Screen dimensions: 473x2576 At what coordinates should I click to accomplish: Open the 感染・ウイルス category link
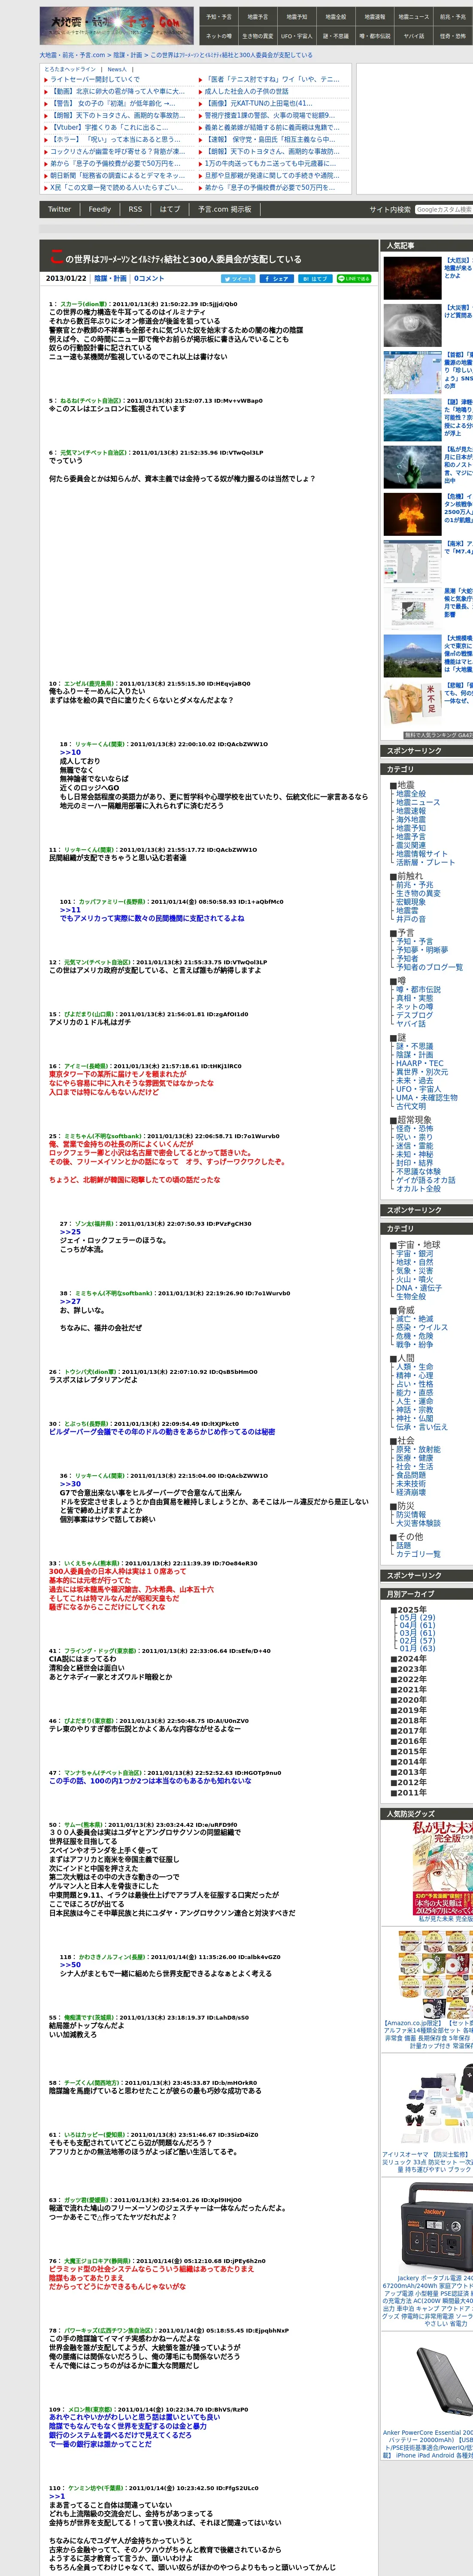[421, 1328]
